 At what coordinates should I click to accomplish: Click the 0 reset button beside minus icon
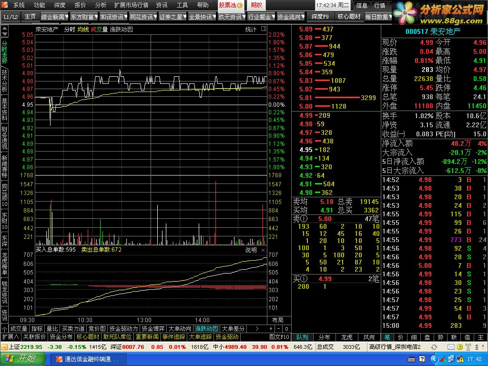(x=286, y=329)
